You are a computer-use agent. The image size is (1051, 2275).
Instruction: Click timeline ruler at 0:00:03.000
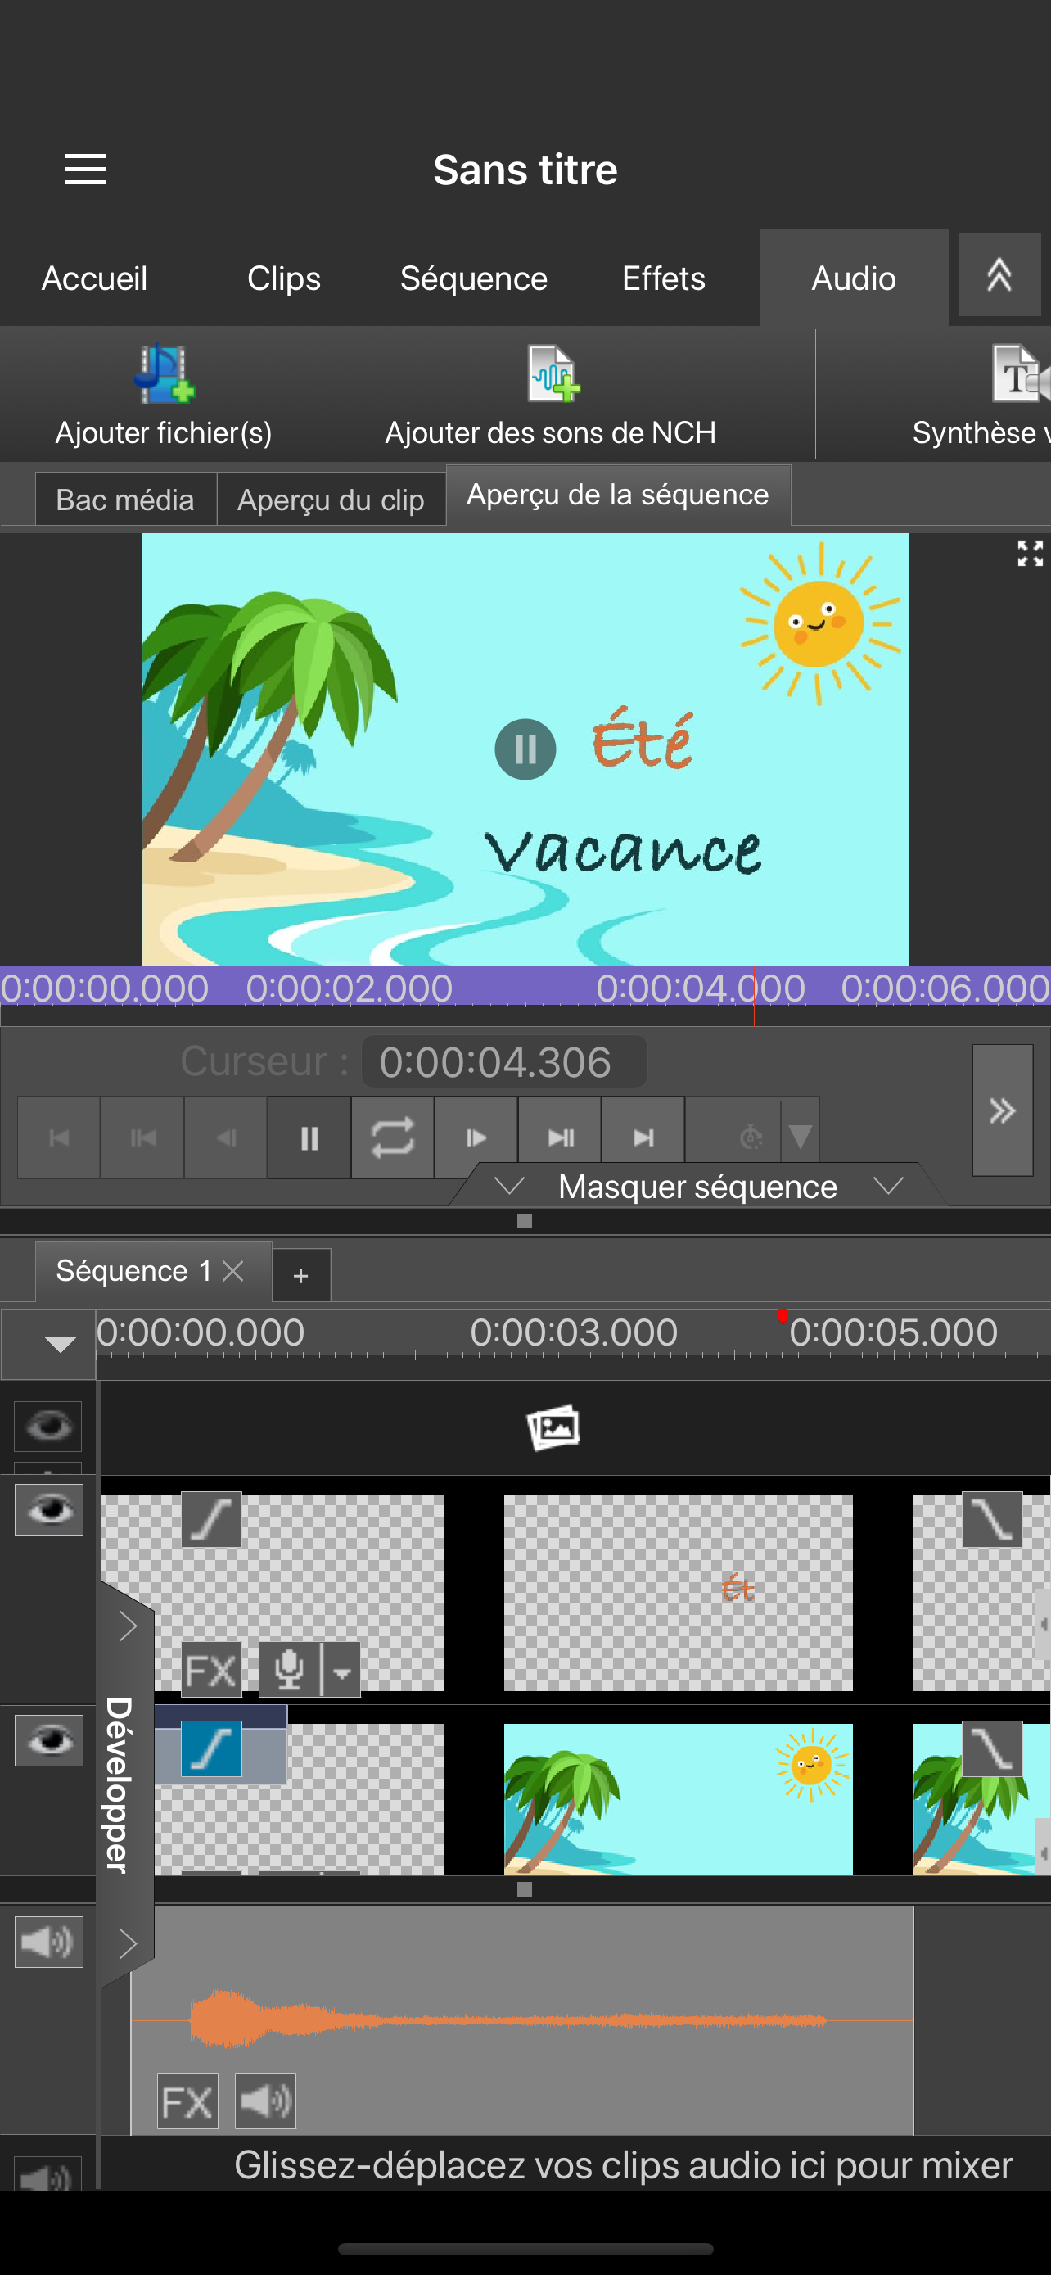tap(574, 1332)
